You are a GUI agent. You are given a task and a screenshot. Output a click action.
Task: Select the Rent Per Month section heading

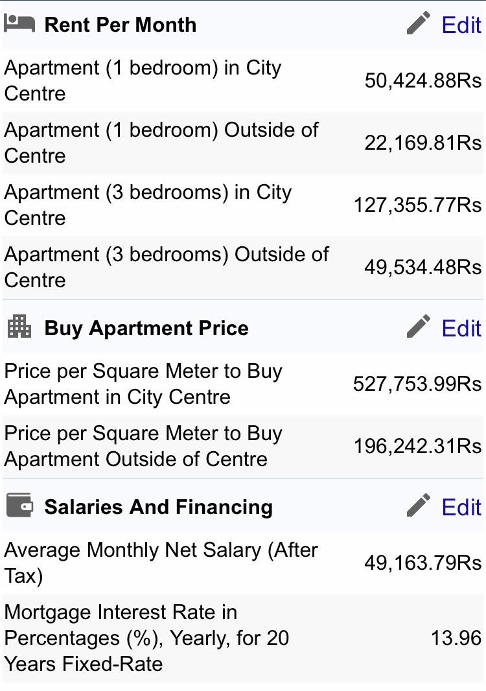pyautogui.click(x=120, y=25)
